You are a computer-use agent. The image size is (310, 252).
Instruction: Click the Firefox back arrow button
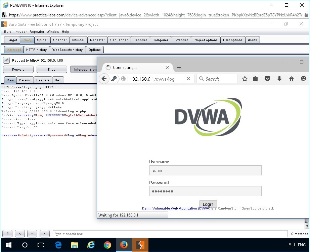pos(104,79)
